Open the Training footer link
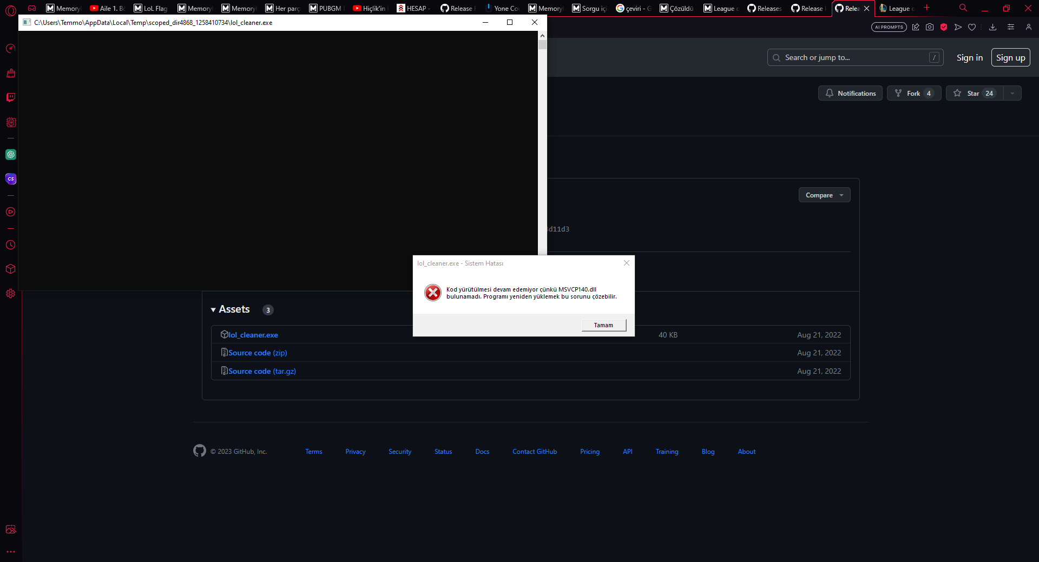This screenshot has height=562, width=1039. tap(667, 452)
